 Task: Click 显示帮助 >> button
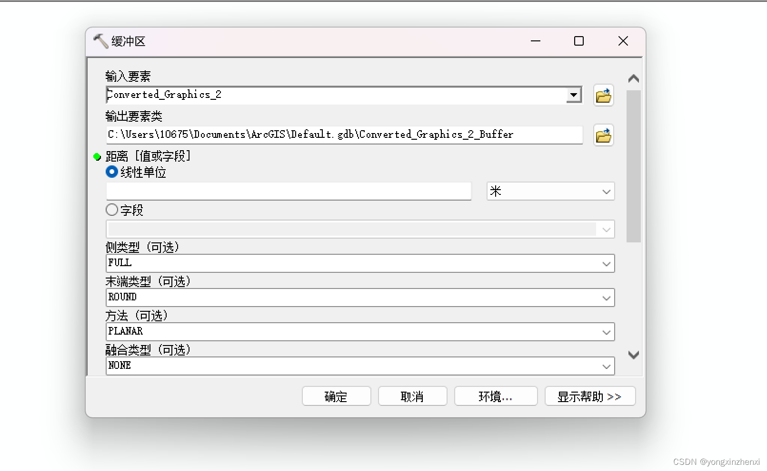(x=590, y=396)
